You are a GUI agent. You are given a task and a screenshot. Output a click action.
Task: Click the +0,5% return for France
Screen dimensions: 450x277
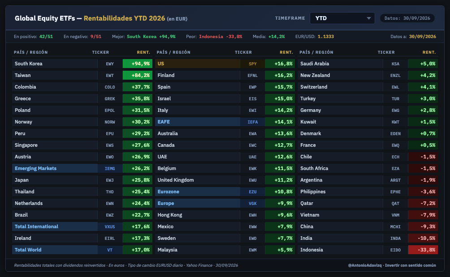423,145
